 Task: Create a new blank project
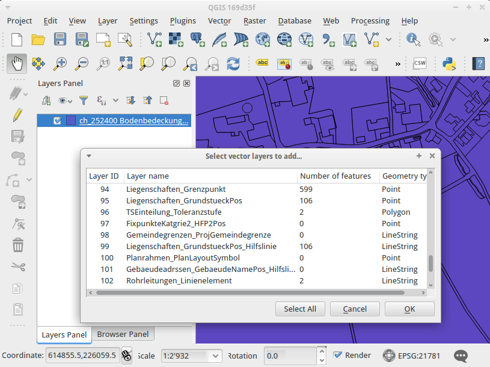(x=17, y=39)
